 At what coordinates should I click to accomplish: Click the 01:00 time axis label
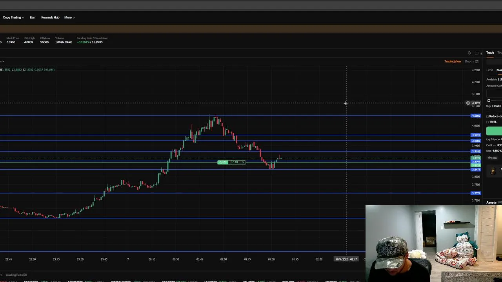(x=224, y=259)
